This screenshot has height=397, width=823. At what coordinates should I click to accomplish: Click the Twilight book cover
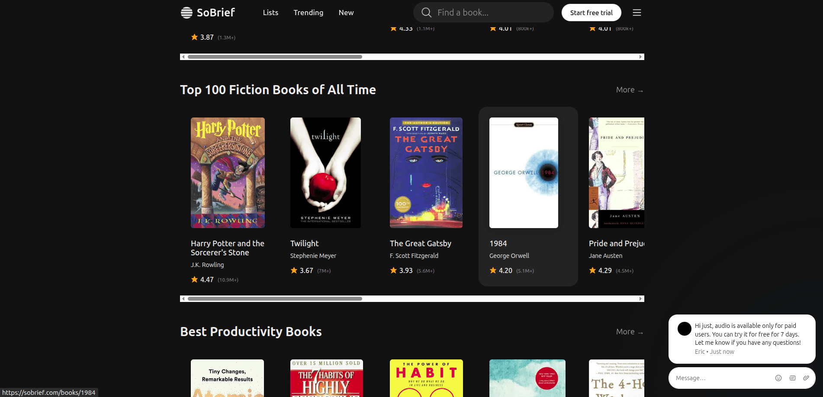point(325,173)
